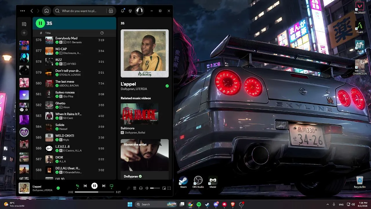
Task: Enter full screen player view
Action: (169, 188)
